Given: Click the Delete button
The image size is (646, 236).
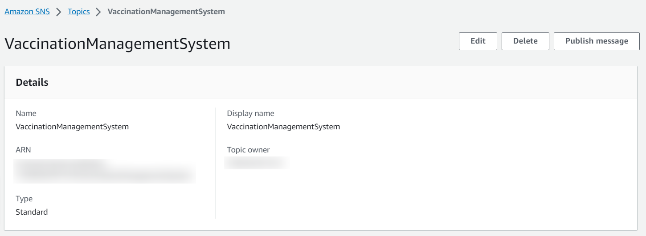Looking at the screenshot, I should 525,41.
